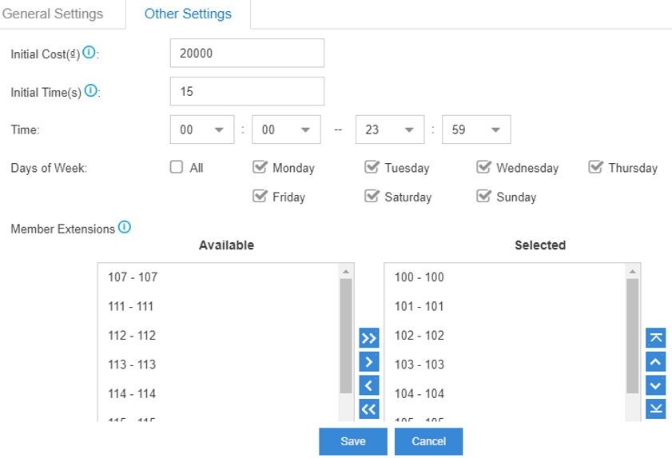Show info tooltip for Member Extensions

point(125,227)
